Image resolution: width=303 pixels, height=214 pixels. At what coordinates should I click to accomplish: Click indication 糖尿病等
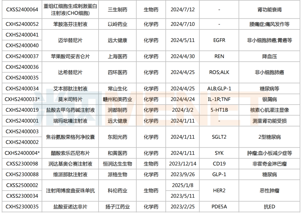point(269,89)
